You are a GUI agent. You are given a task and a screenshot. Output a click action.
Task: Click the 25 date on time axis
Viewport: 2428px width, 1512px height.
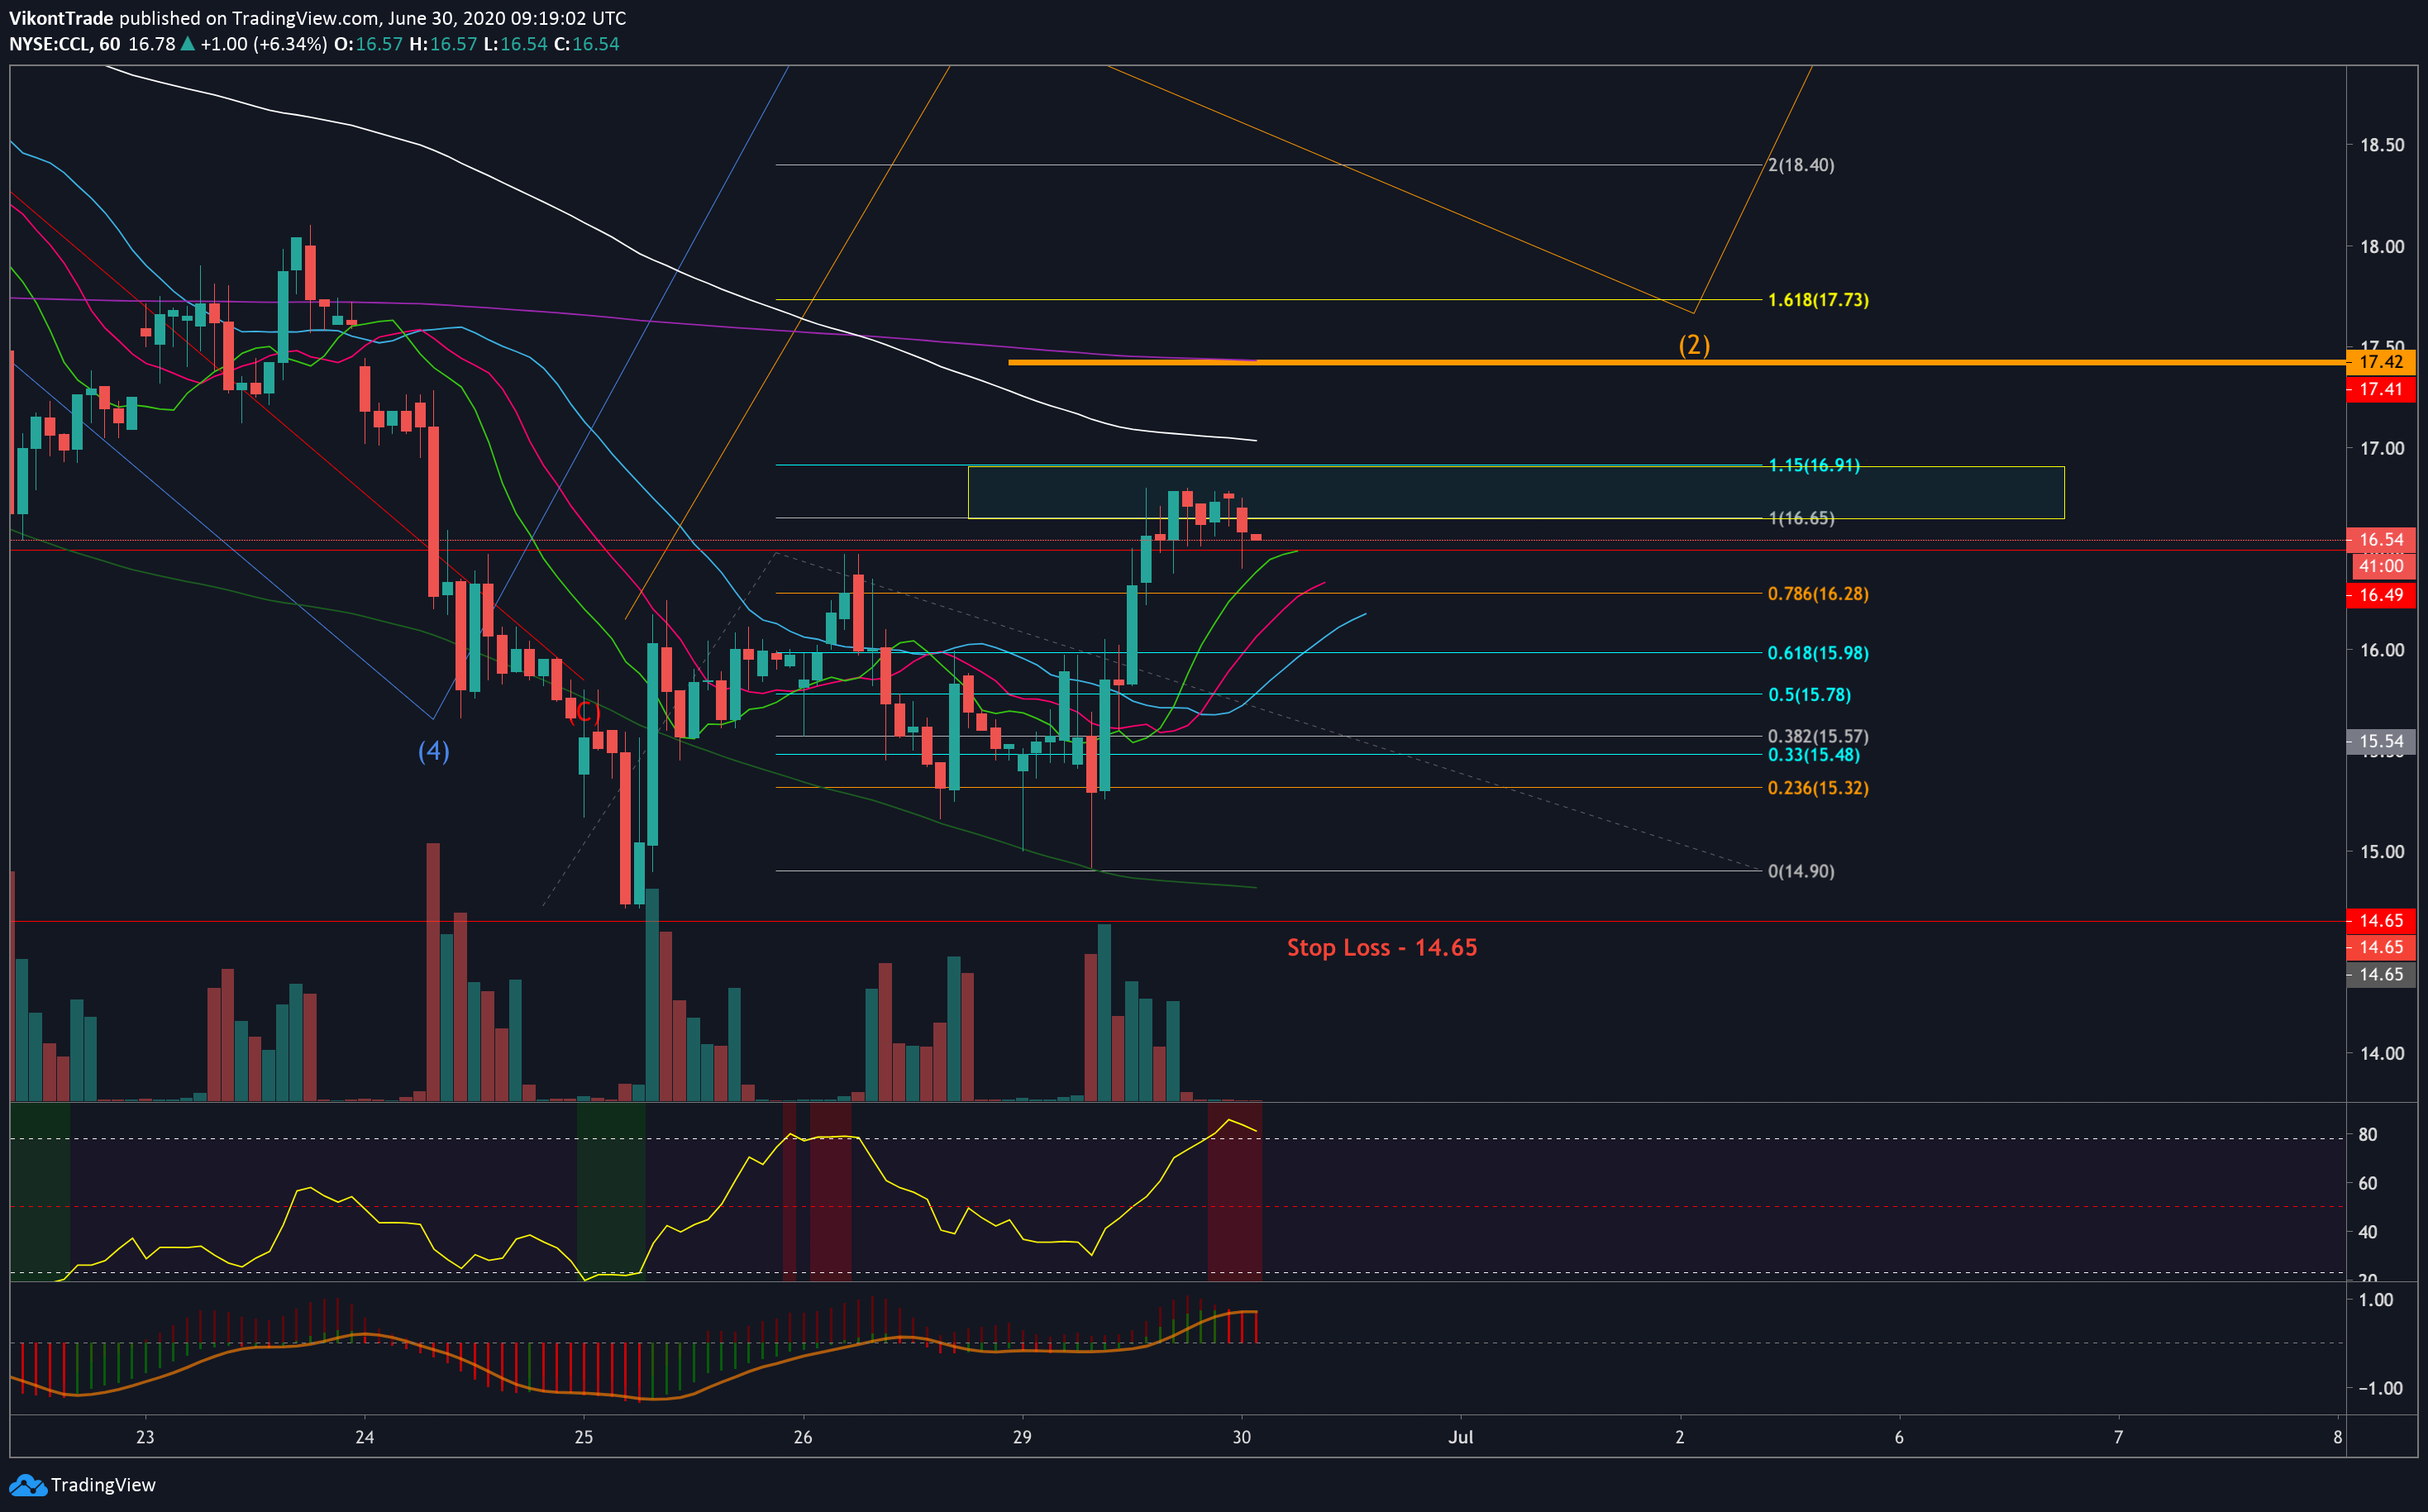pyautogui.click(x=583, y=1437)
